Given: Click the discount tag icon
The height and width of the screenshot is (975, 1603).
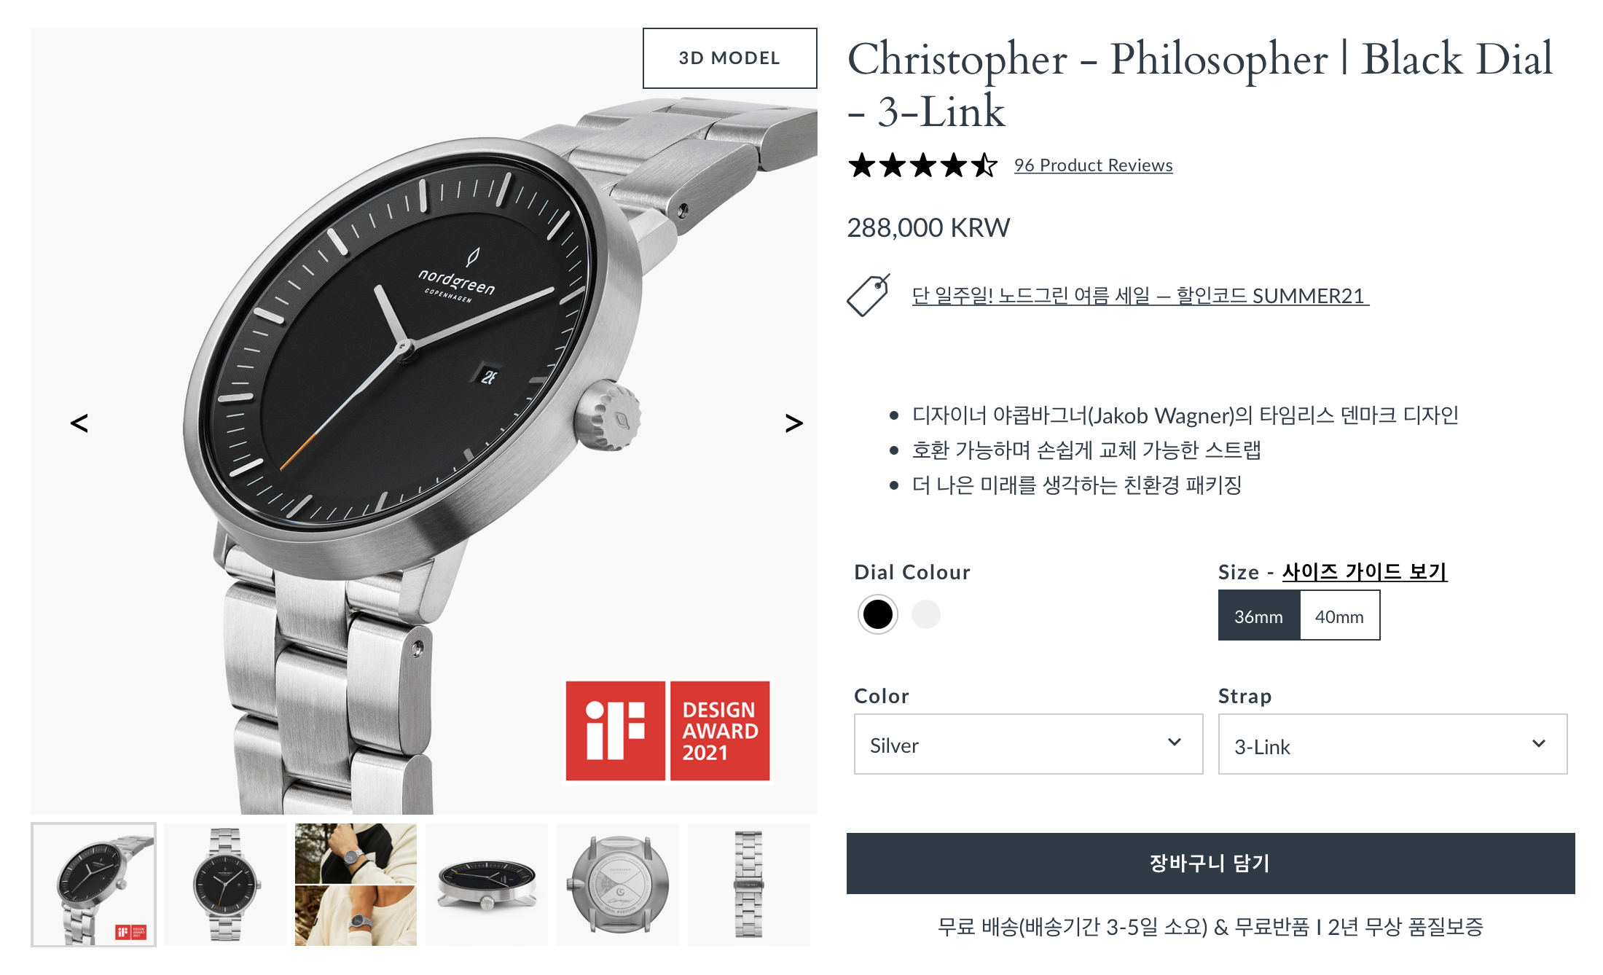Looking at the screenshot, I should pyautogui.click(x=869, y=295).
